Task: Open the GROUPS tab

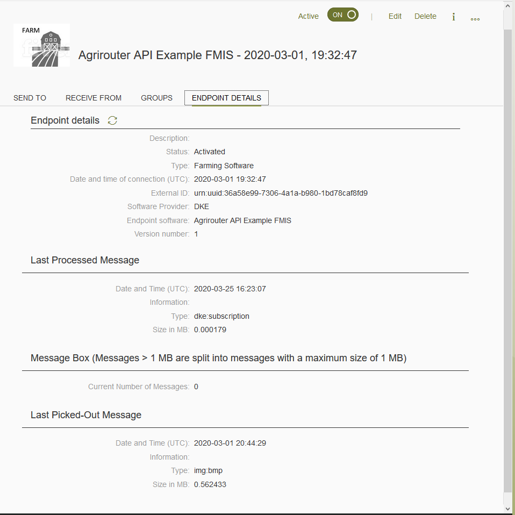Action: [156, 98]
